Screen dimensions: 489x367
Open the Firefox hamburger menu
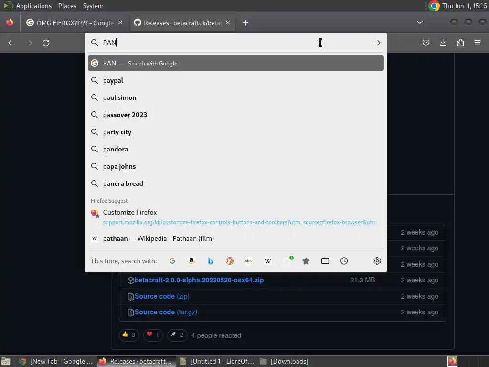[478, 43]
